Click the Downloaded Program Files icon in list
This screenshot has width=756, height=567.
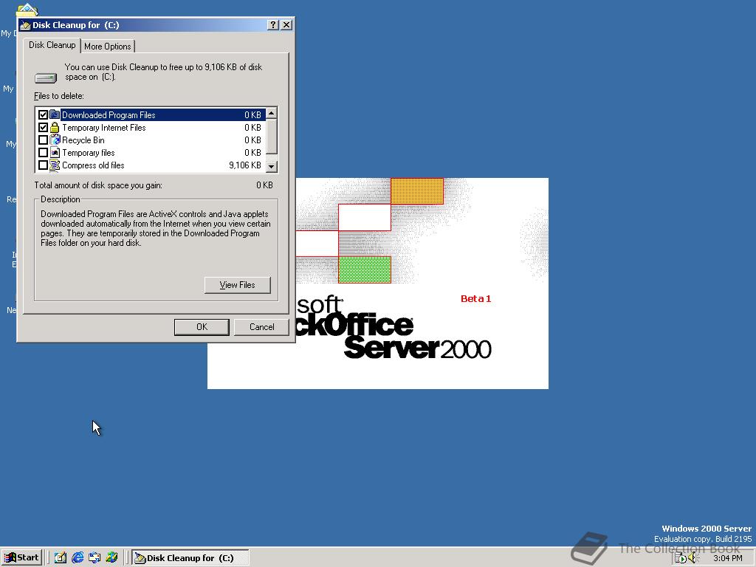(x=55, y=114)
